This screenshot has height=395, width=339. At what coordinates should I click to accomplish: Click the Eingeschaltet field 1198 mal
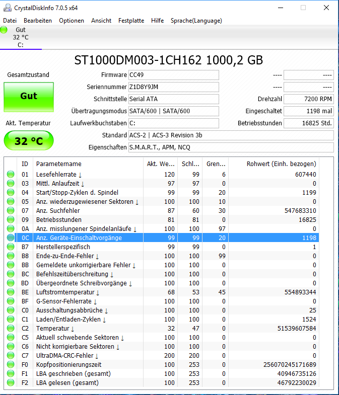309,111
